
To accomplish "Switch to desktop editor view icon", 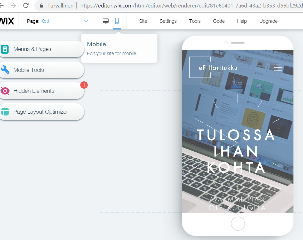I will 106,21.
